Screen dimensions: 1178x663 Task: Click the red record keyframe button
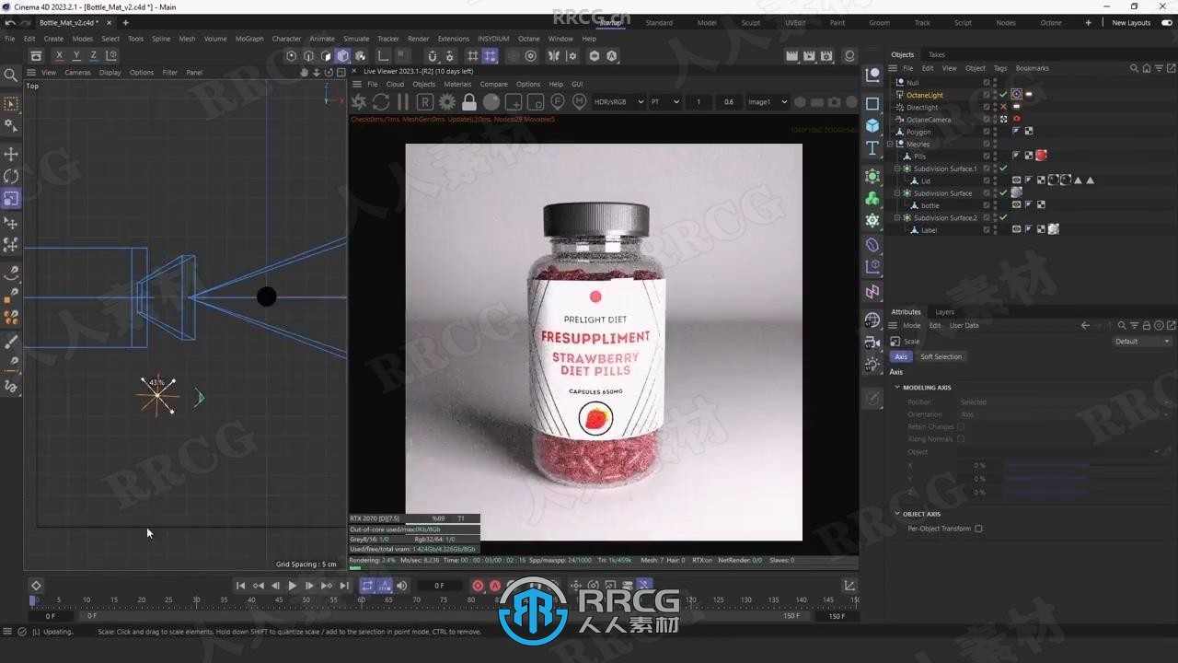pos(478,586)
